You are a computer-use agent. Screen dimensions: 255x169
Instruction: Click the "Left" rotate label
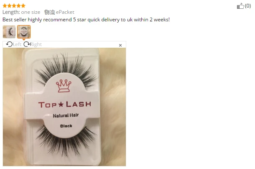pos(17,44)
